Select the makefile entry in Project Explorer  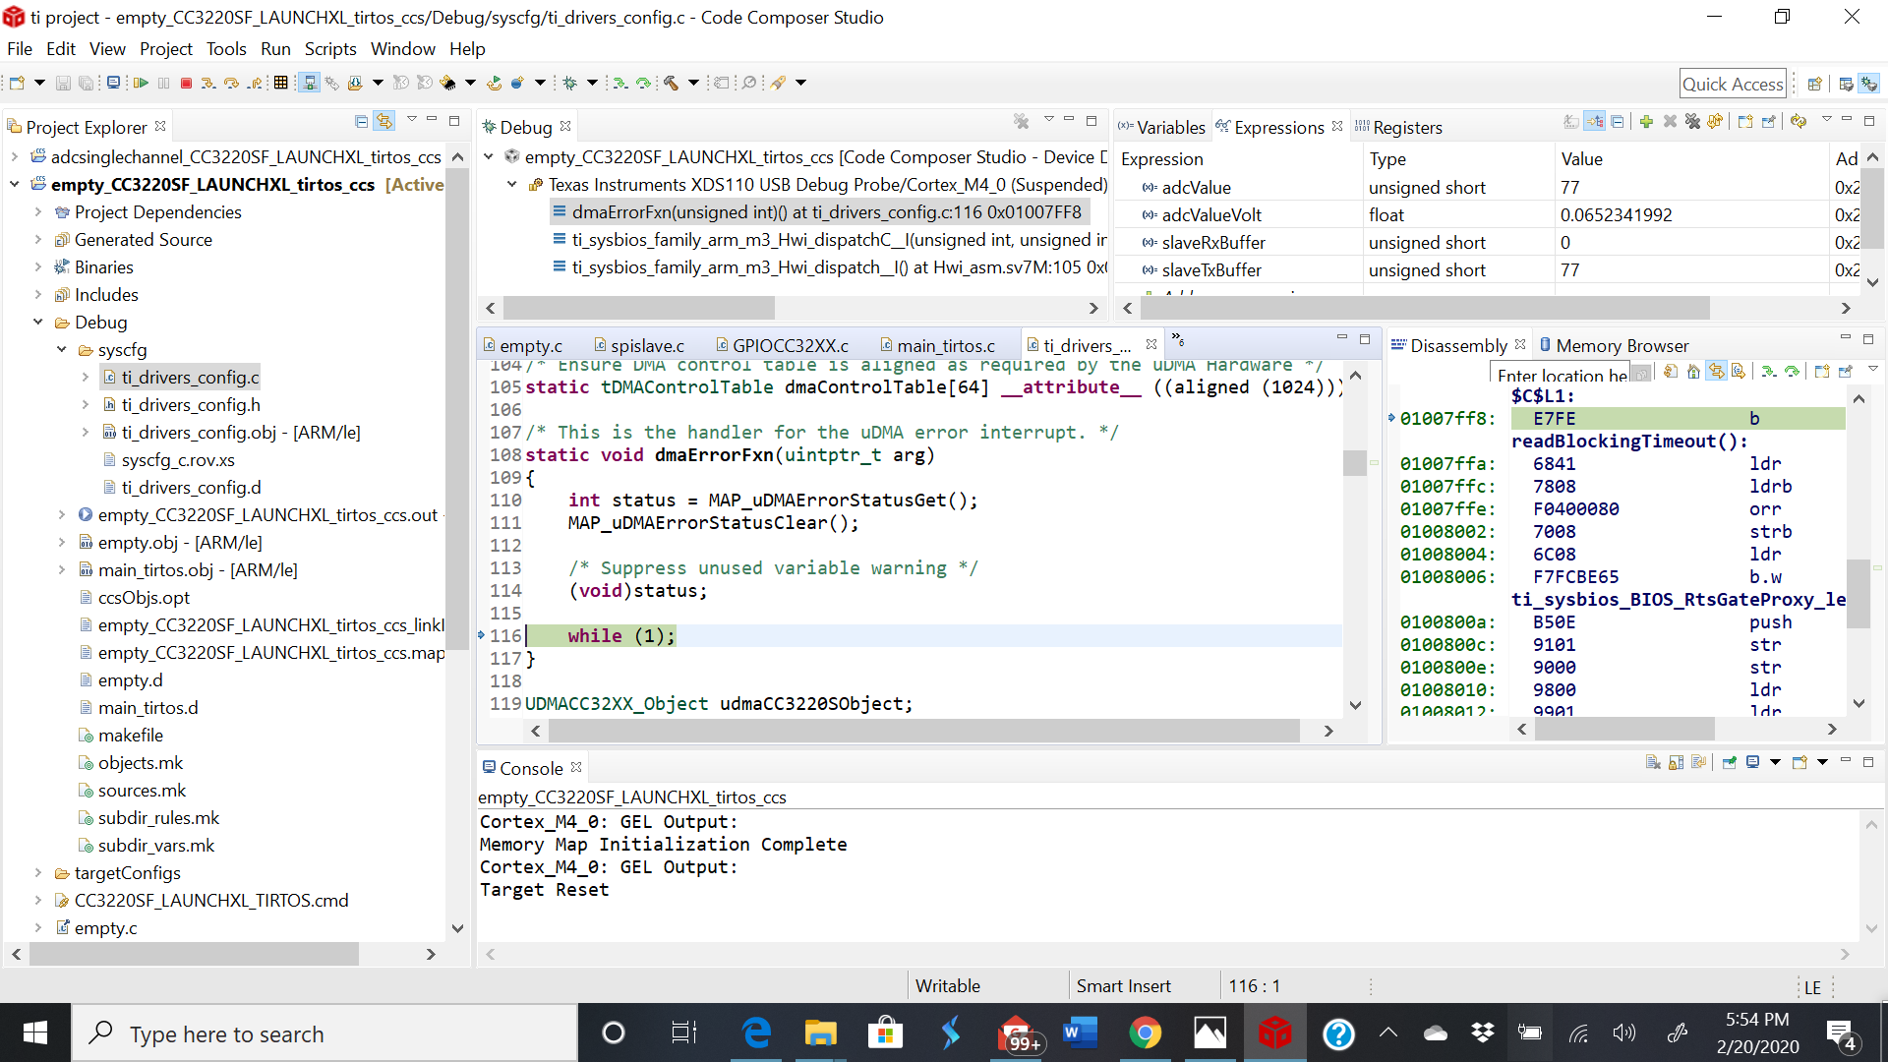click(120, 736)
